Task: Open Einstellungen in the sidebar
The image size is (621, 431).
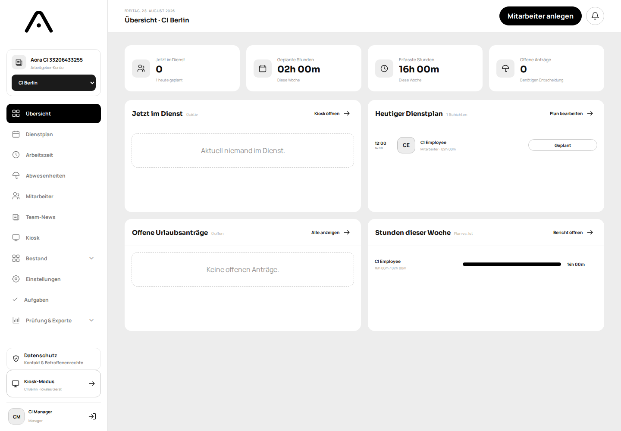Action: (53, 279)
